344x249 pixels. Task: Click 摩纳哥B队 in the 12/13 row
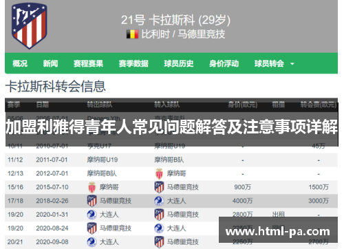102,173
